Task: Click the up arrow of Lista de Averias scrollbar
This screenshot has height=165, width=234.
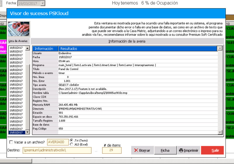Action: pyautogui.click(x=27, y=48)
